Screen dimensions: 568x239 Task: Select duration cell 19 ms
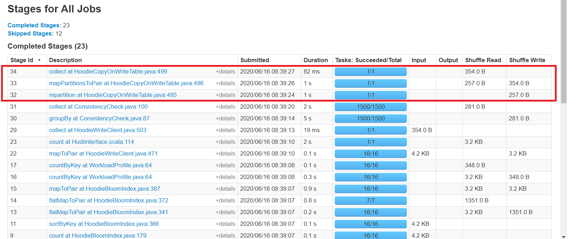[x=312, y=130]
